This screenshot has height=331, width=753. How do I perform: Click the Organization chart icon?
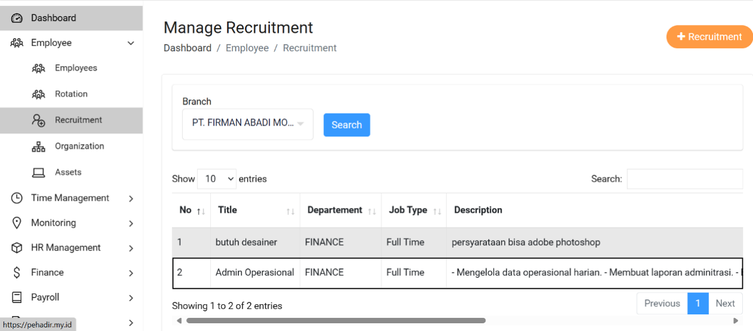coord(39,146)
